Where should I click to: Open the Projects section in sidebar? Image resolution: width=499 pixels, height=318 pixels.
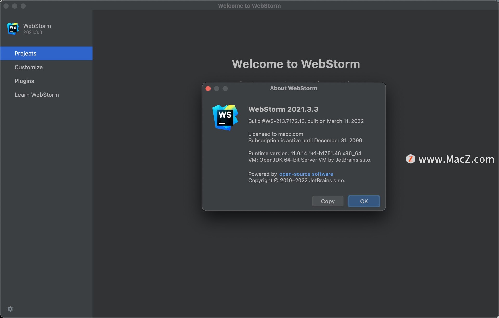click(46, 53)
